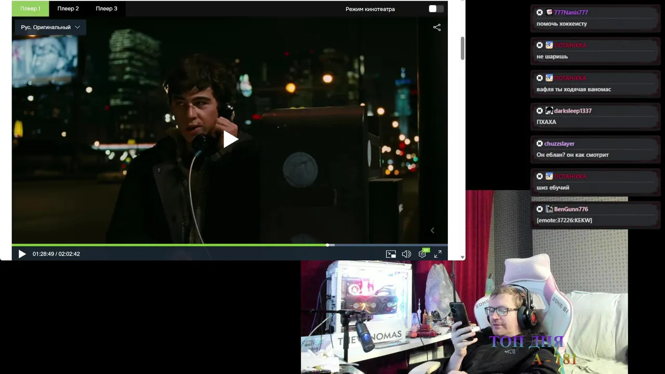The image size is (665, 374).
Task: Mute the video via the speaker icon
Action: coord(406,254)
